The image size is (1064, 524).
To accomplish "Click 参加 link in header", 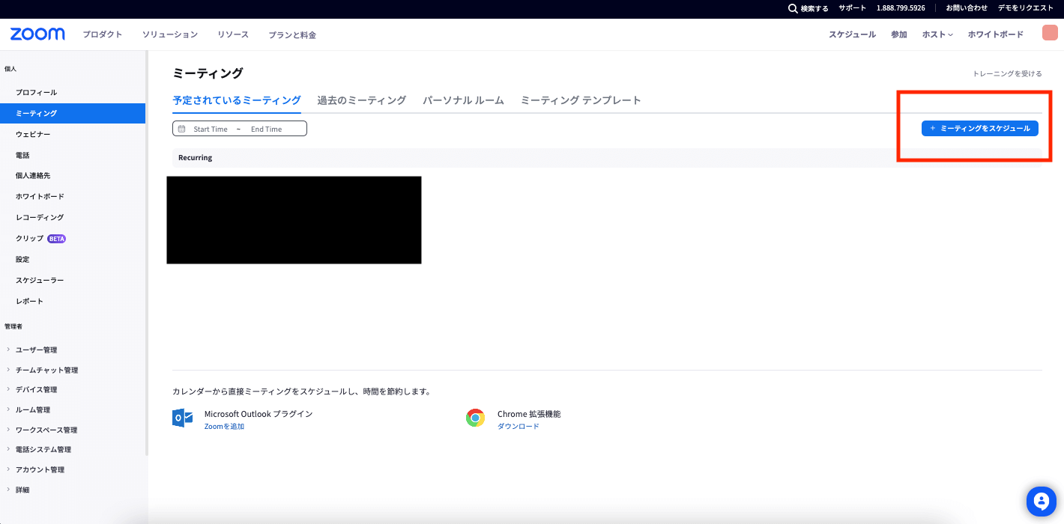I will click(x=899, y=34).
